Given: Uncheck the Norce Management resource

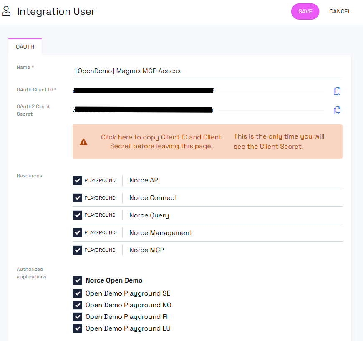Looking at the screenshot, I should [77, 232].
